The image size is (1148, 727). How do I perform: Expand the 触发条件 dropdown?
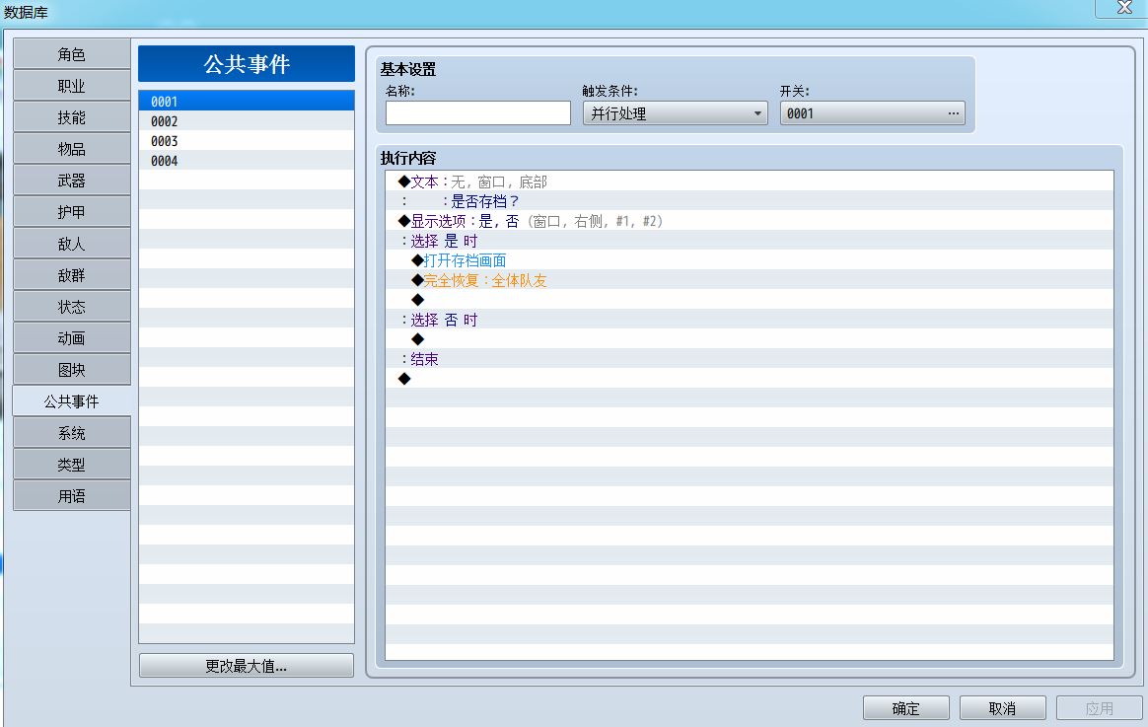point(675,112)
